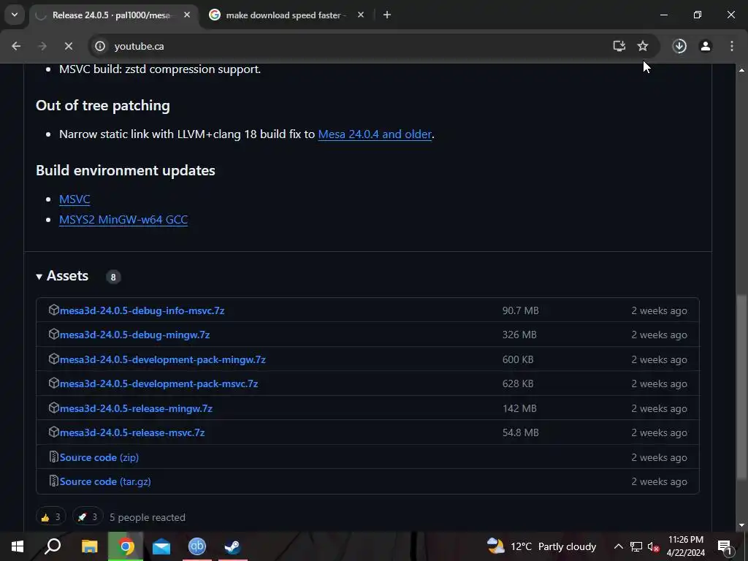The width and height of the screenshot is (748, 561).
Task: Click package icon beside release-mingw.7z
Action: pos(54,408)
